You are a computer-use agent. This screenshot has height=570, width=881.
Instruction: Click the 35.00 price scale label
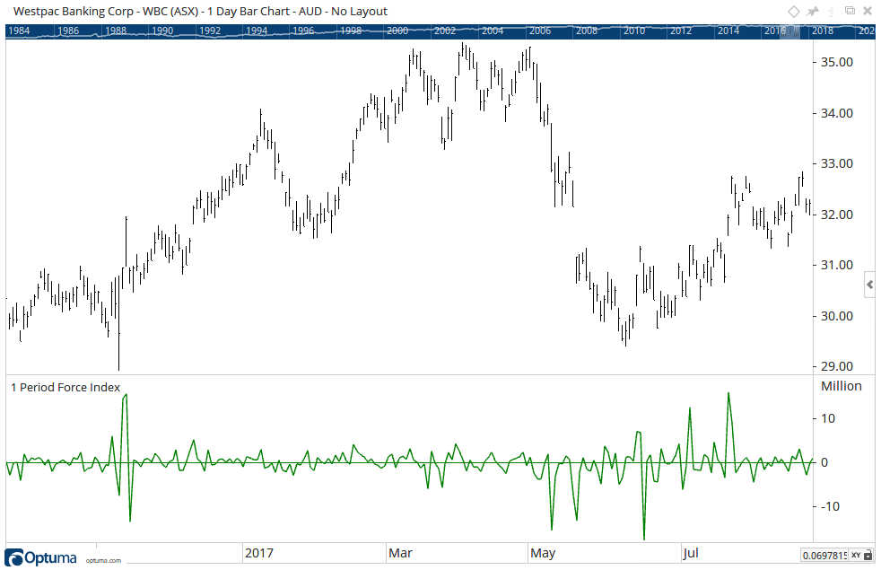[x=837, y=63]
